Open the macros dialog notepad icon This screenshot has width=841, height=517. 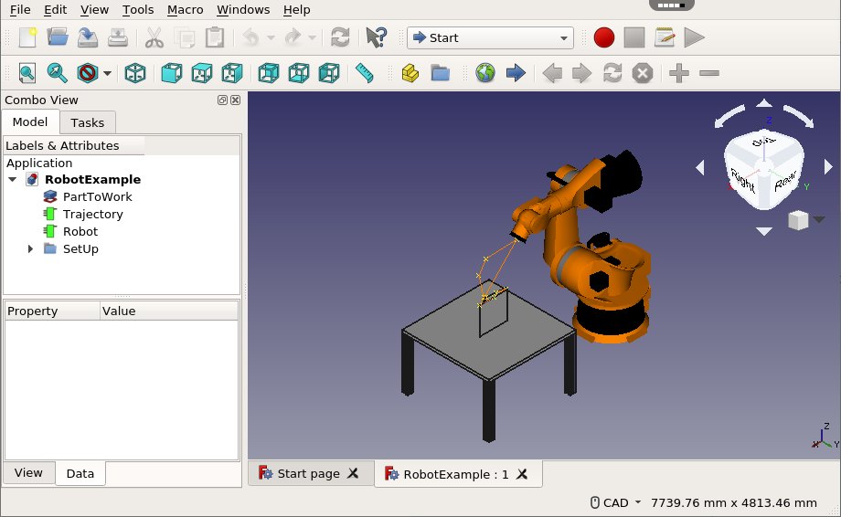pos(665,37)
